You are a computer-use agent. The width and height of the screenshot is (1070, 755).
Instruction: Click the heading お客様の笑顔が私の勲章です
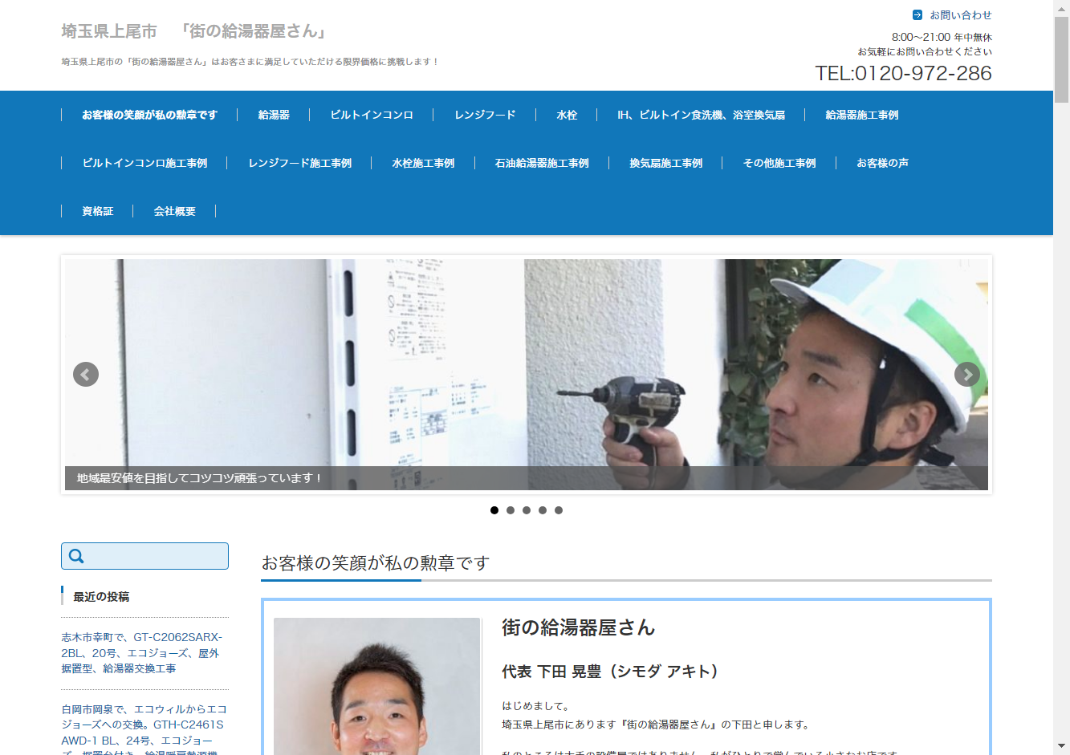point(376,563)
